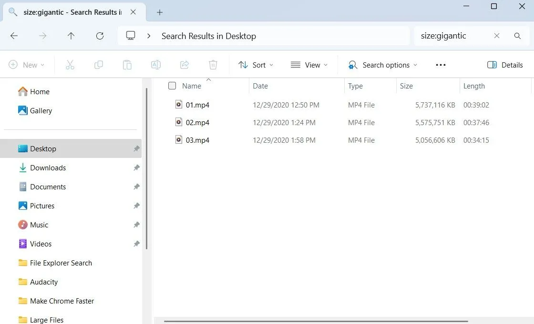
Task: Cut selected items using the scissors icon
Action: [x=70, y=65]
